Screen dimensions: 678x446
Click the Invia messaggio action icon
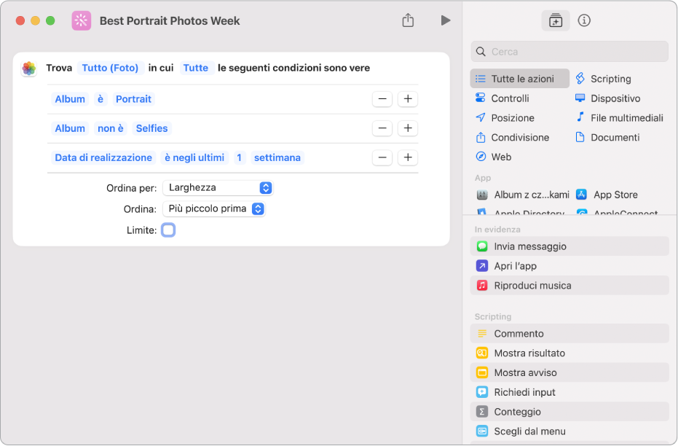(x=482, y=246)
